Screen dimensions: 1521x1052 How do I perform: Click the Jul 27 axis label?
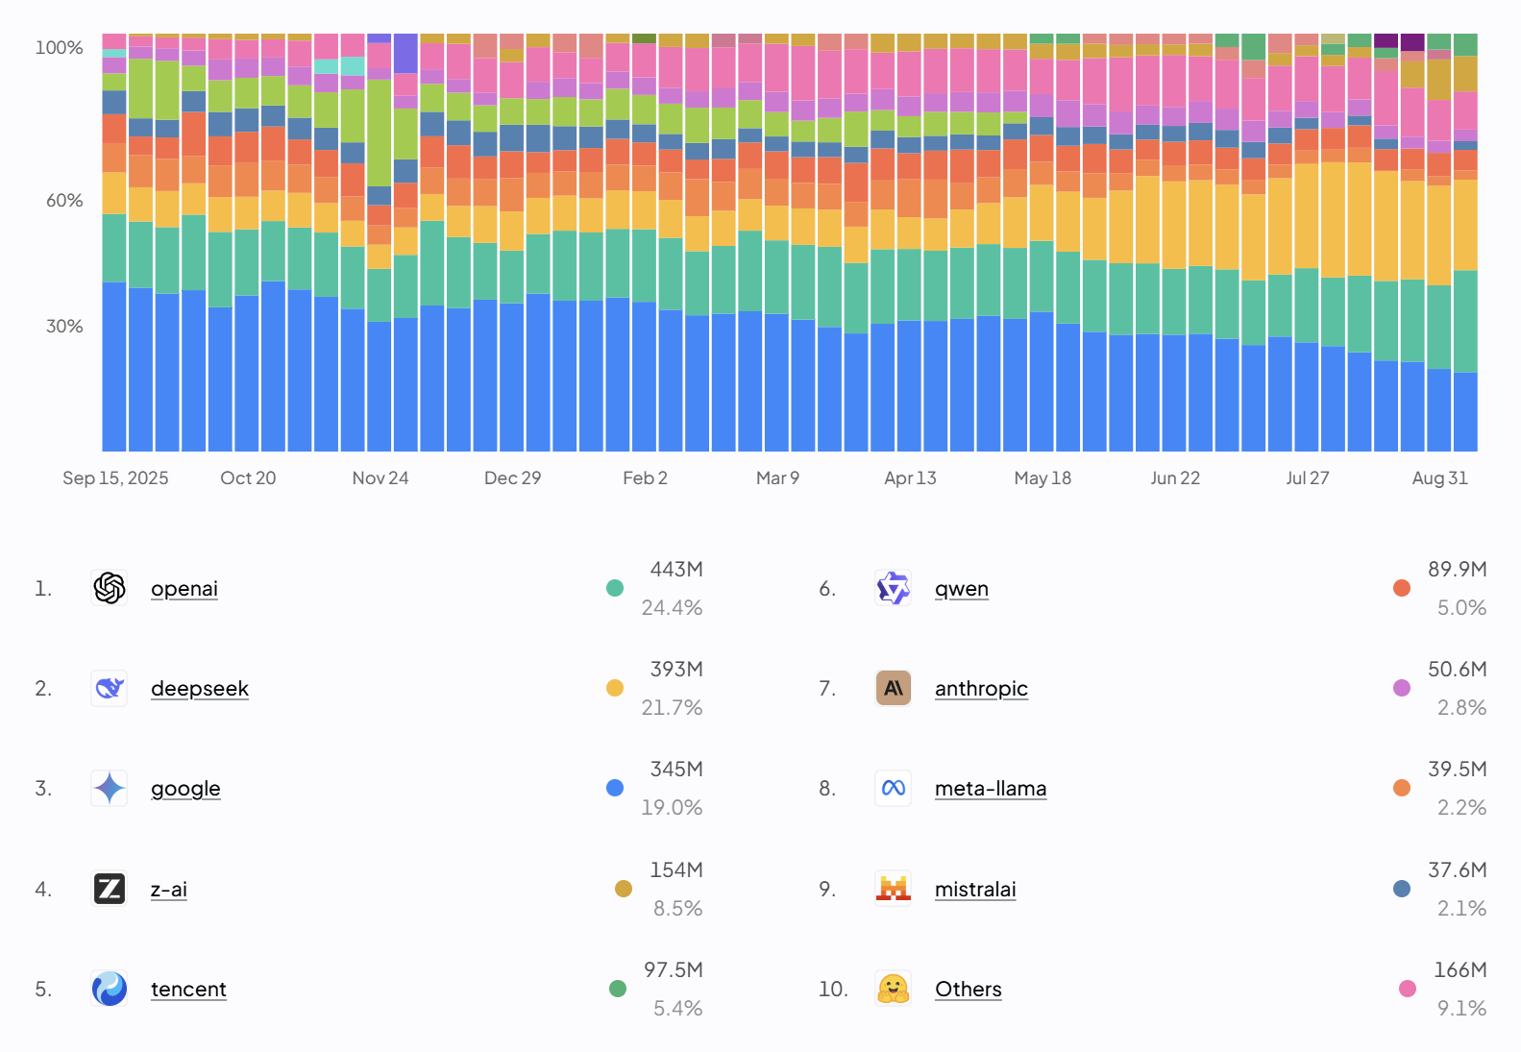pos(1308,477)
